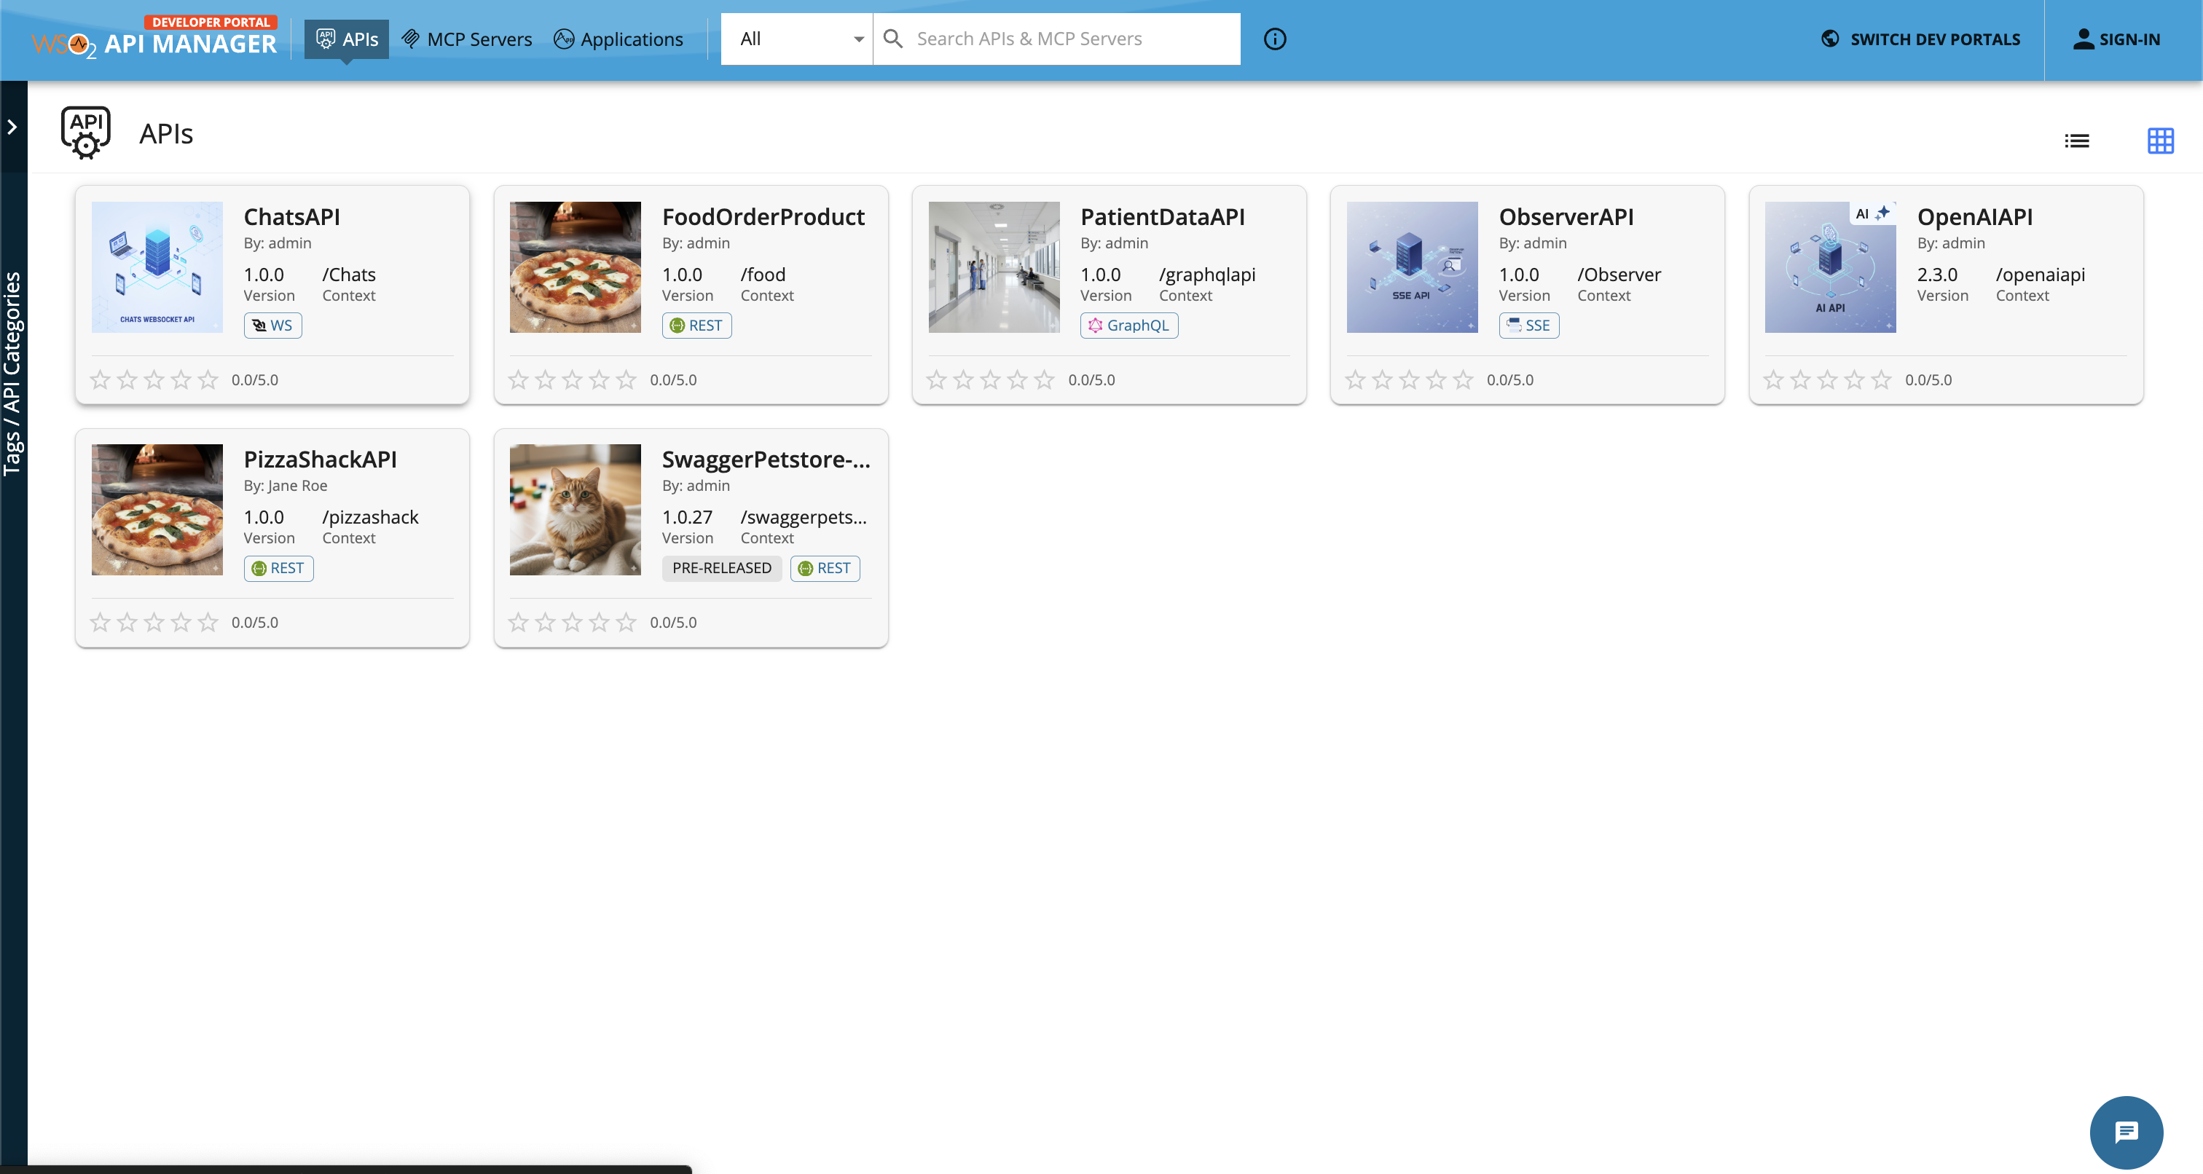Click the GraphQL chip on PatientDataAPI
2203x1174 pixels.
(x=1129, y=325)
